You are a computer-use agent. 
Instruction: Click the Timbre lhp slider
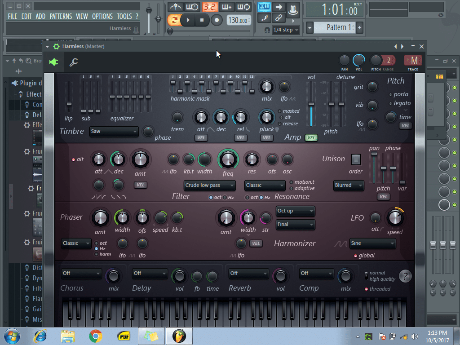(69, 97)
